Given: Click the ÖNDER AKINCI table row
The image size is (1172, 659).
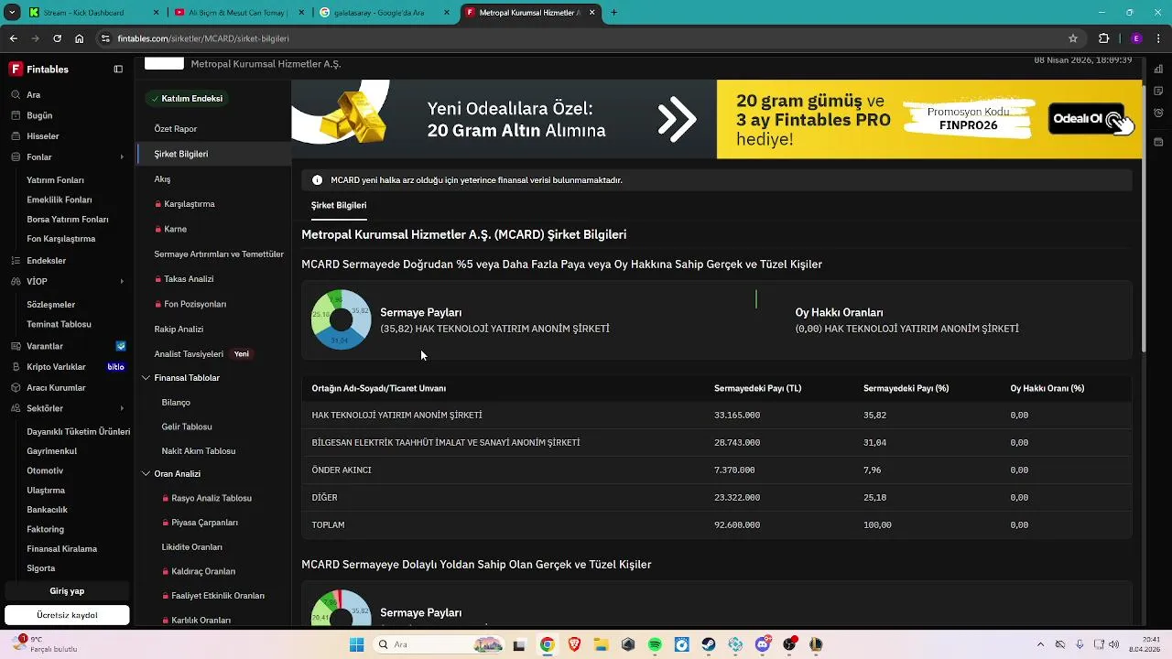Looking at the screenshot, I should 717,470.
